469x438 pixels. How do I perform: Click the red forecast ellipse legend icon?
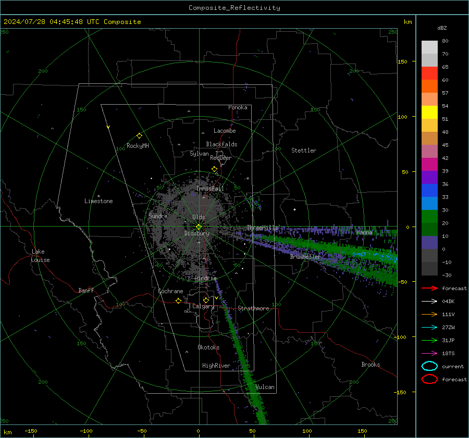pyautogui.click(x=429, y=379)
